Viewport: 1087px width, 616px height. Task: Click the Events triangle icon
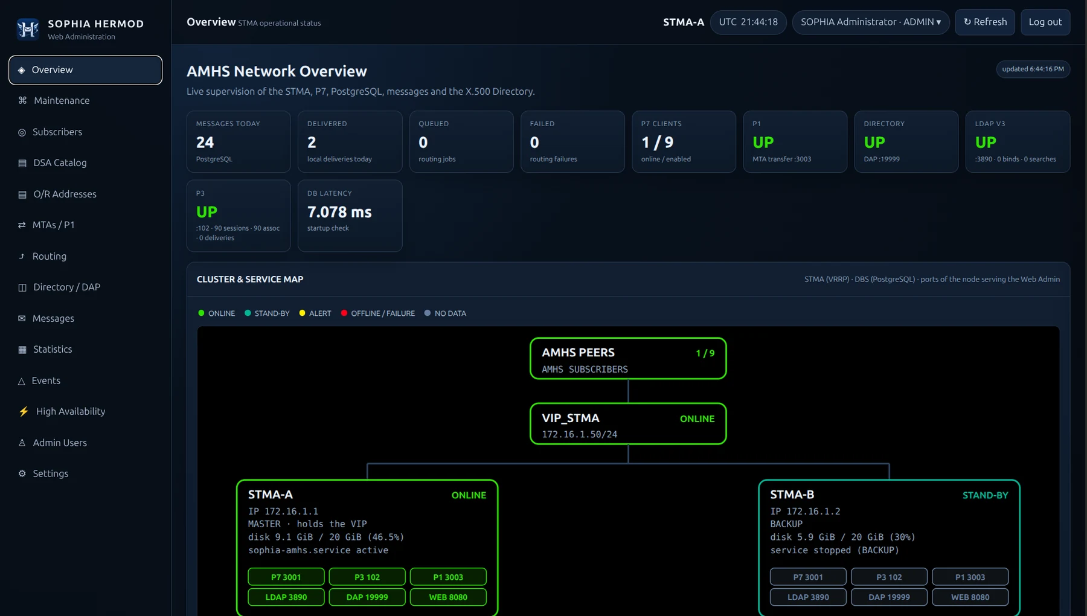(x=22, y=381)
